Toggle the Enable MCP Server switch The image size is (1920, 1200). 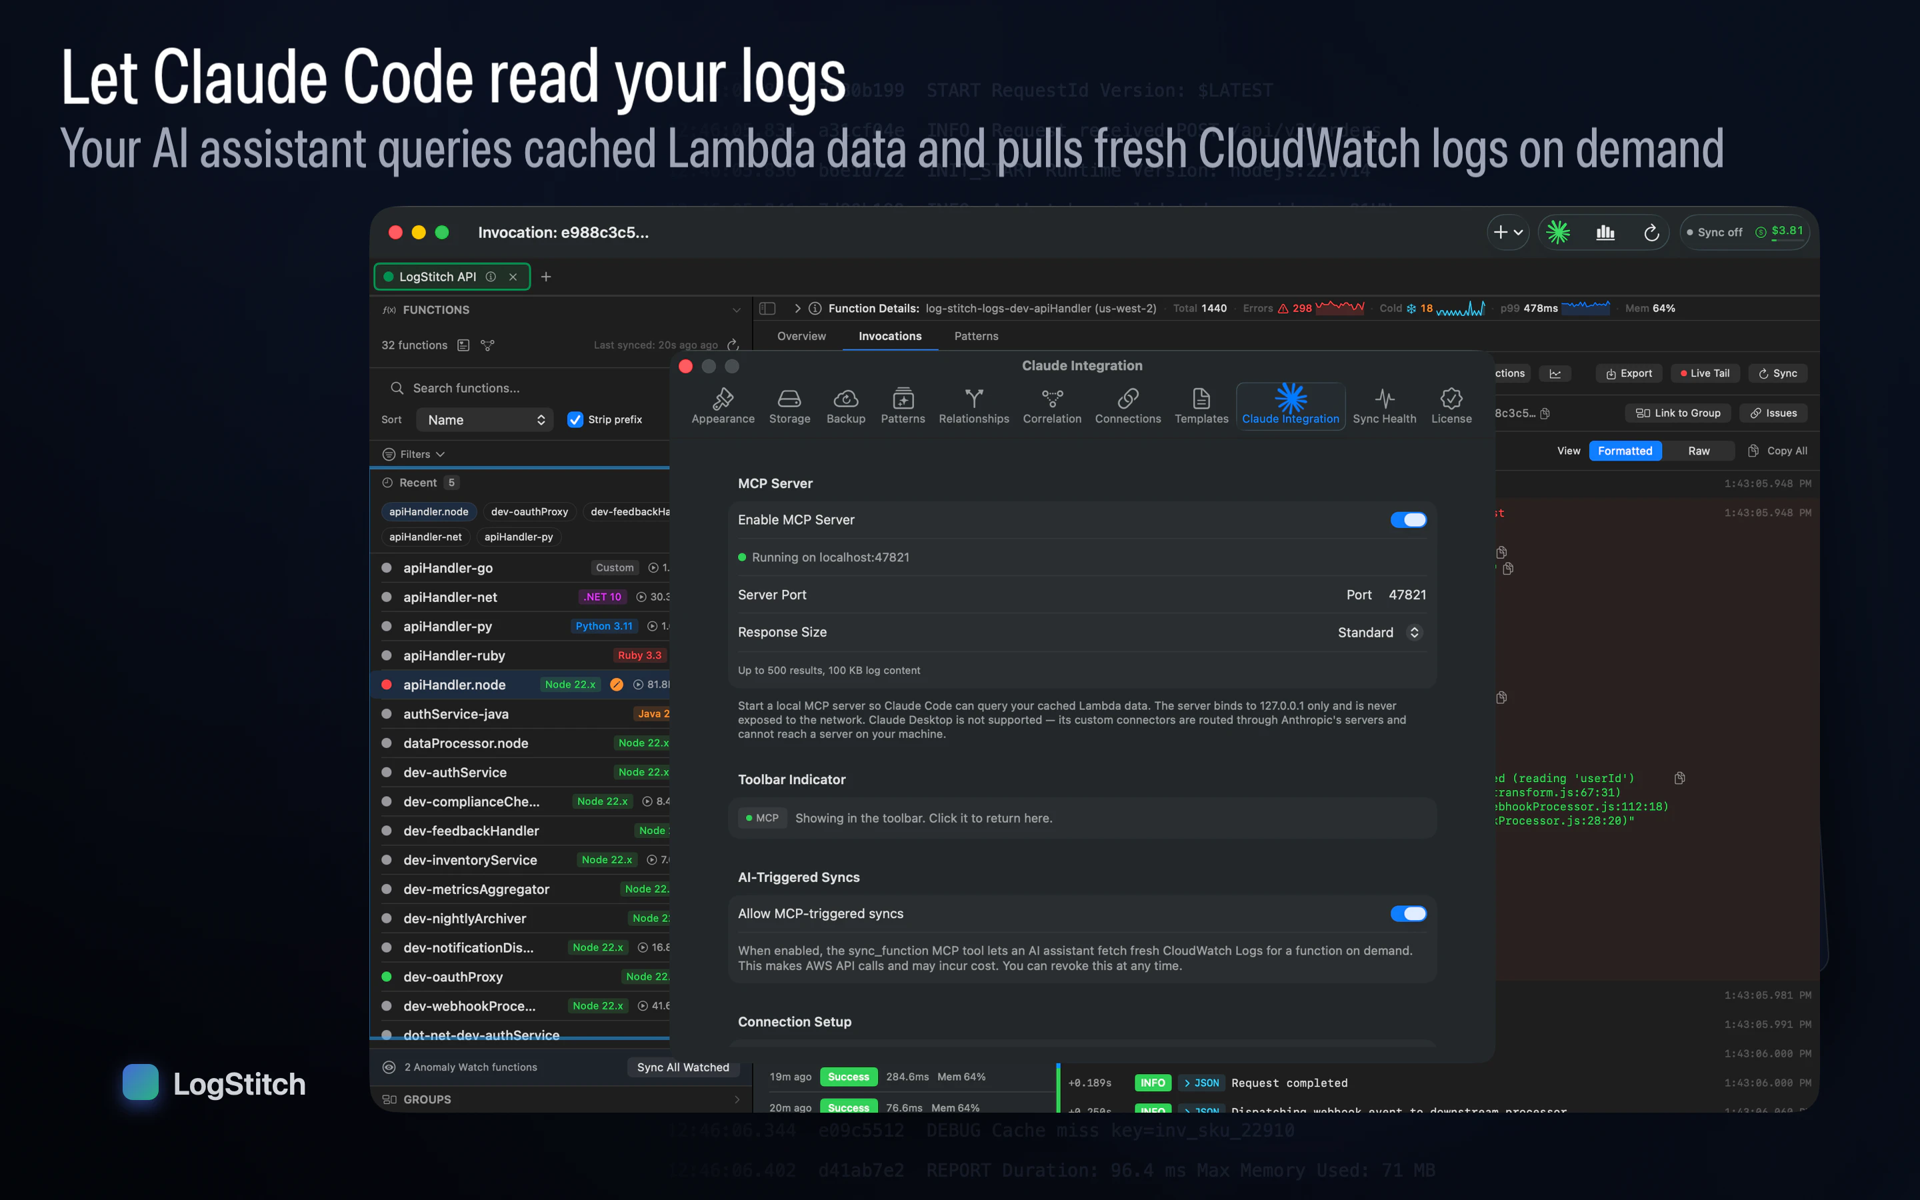tap(1408, 520)
